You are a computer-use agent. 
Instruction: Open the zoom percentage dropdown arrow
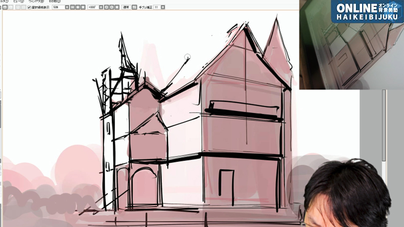pos(67,7)
